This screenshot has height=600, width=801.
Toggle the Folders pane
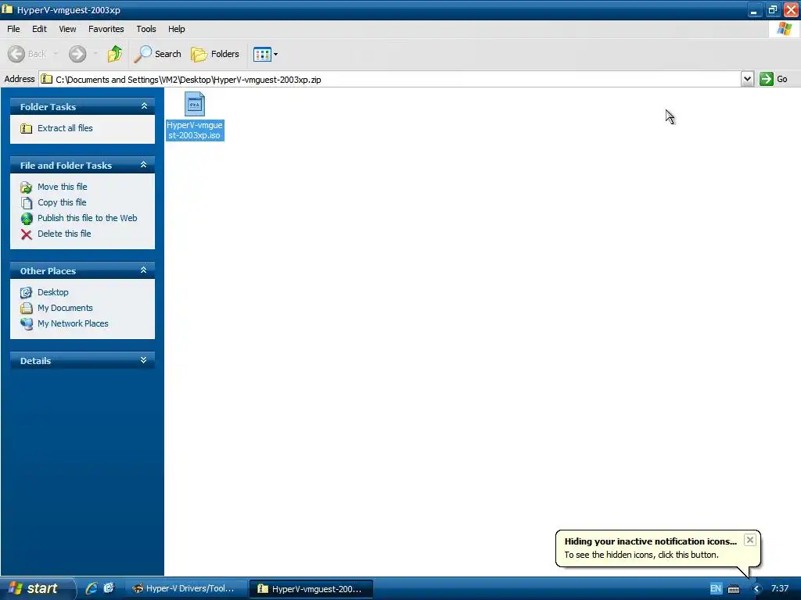[214, 54]
